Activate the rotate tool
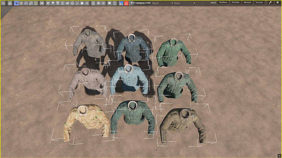The height and width of the screenshot is (158, 282). [26, 3]
